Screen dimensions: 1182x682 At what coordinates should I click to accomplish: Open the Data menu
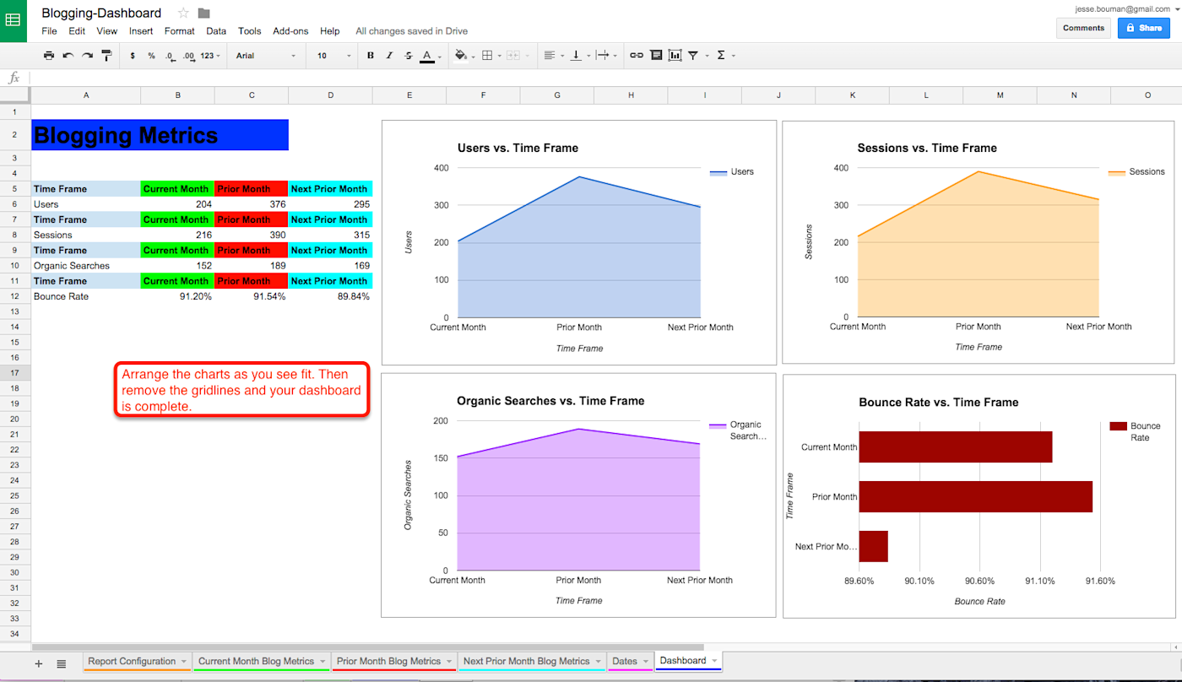pyautogui.click(x=216, y=30)
